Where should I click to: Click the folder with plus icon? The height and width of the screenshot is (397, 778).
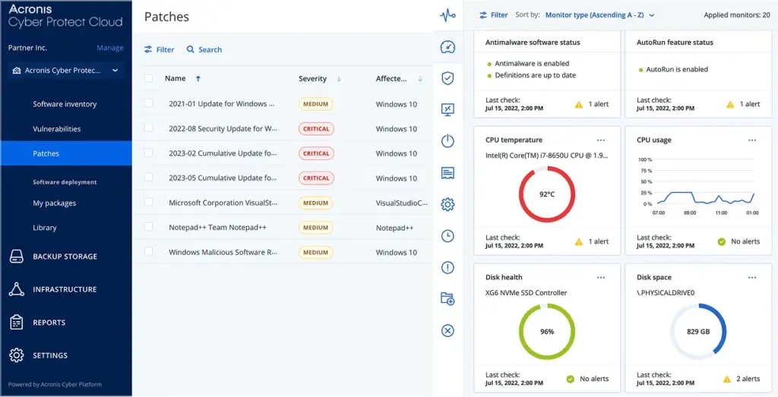coord(448,299)
